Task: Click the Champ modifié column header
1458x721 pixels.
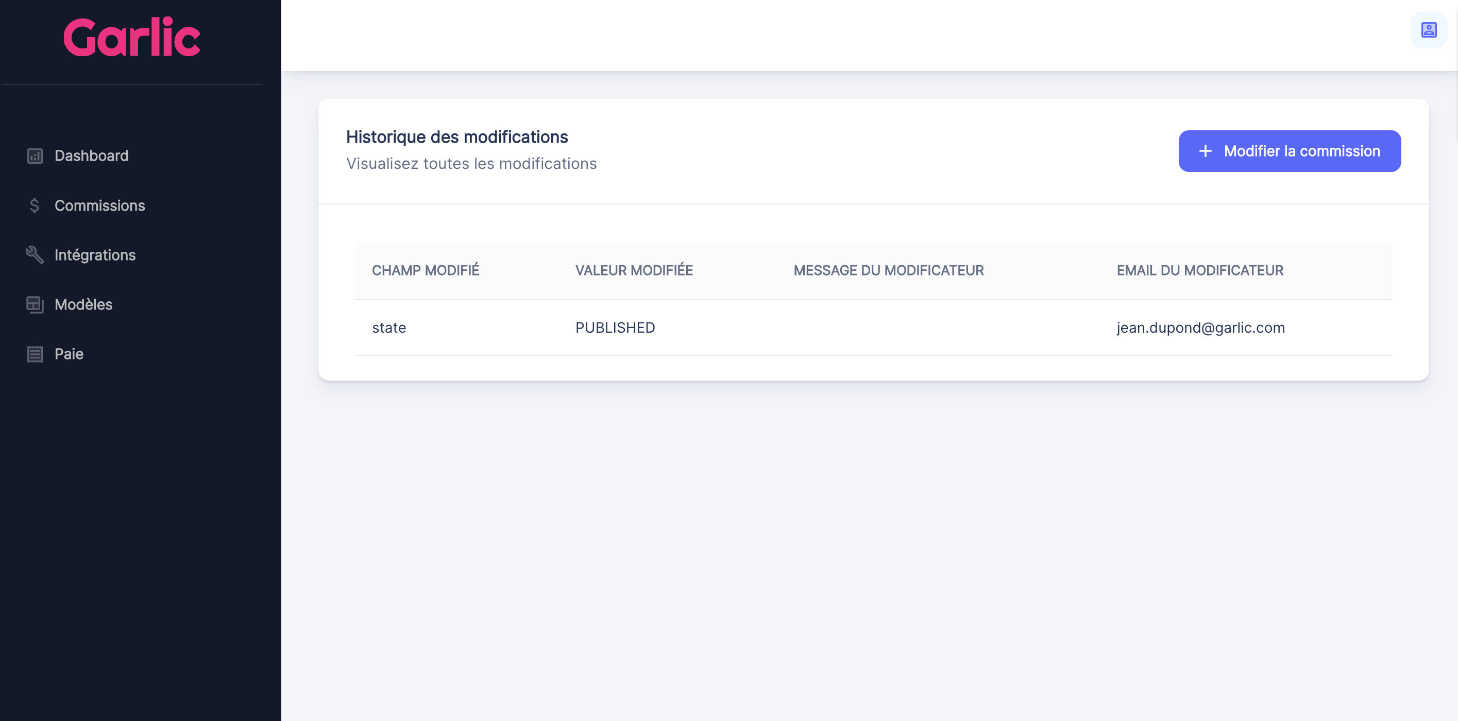Action: coord(425,270)
